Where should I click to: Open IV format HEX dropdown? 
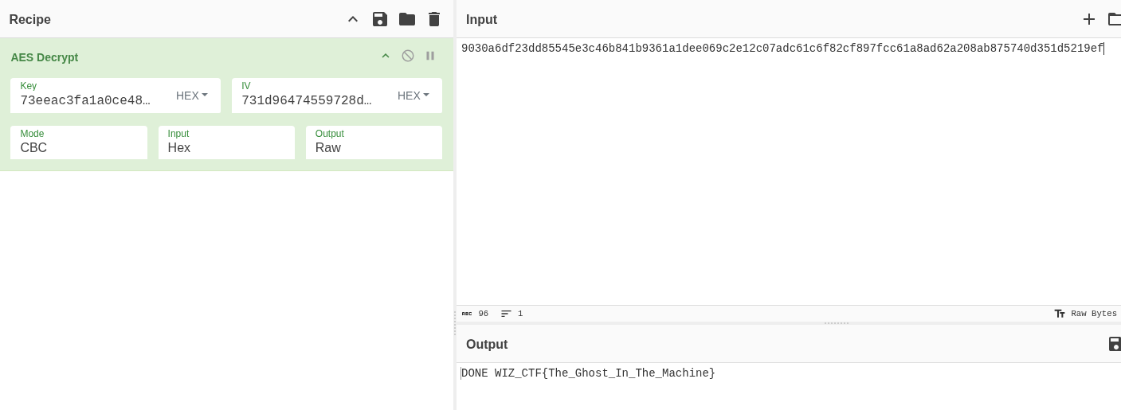(x=414, y=96)
